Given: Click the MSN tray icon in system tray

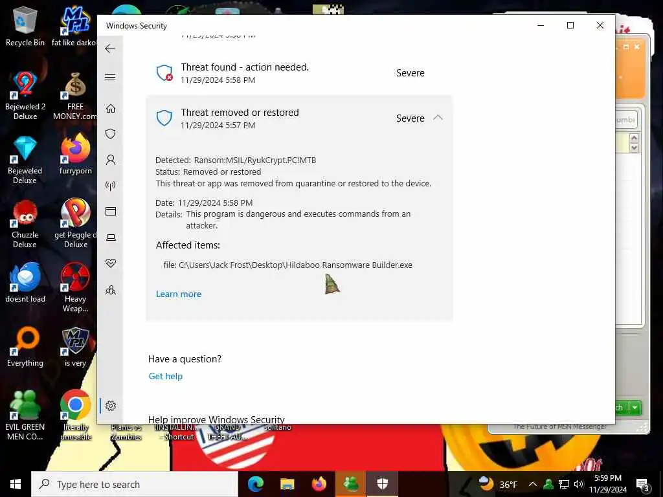Looking at the screenshot, I should [x=548, y=484].
